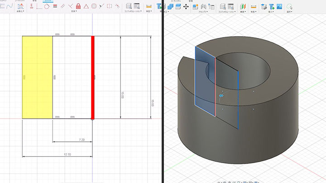Click the Curvature constraint icon
The height and width of the screenshot is (183, 326).
[x=117, y=6]
